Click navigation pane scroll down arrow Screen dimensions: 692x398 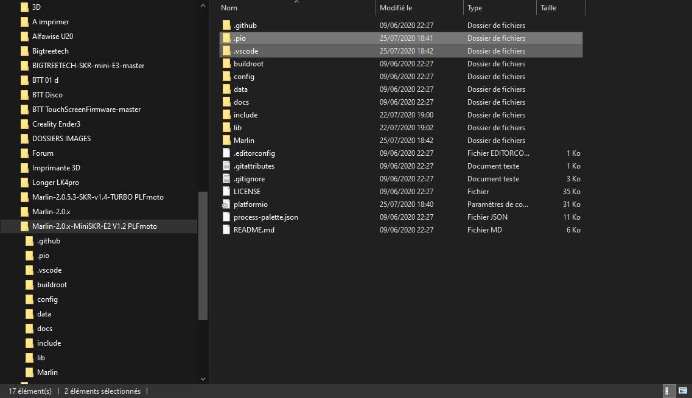(203, 379)
